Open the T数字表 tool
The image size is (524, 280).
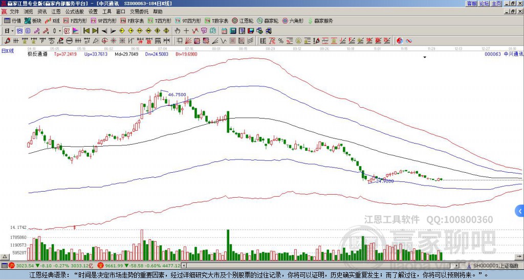216,20
